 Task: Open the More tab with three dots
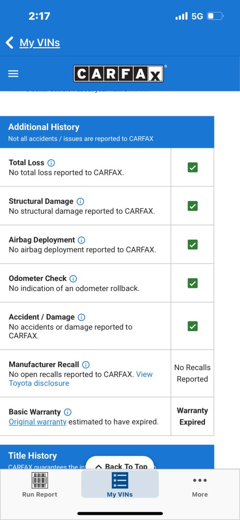[x=200, y=485]
